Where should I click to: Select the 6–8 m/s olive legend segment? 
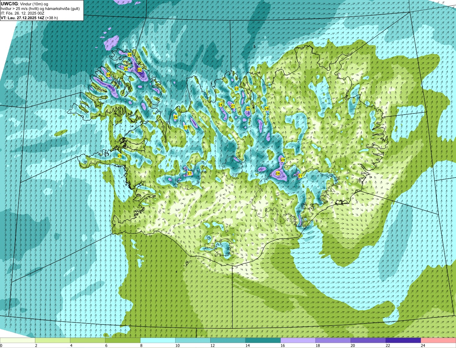click(123, 340)
